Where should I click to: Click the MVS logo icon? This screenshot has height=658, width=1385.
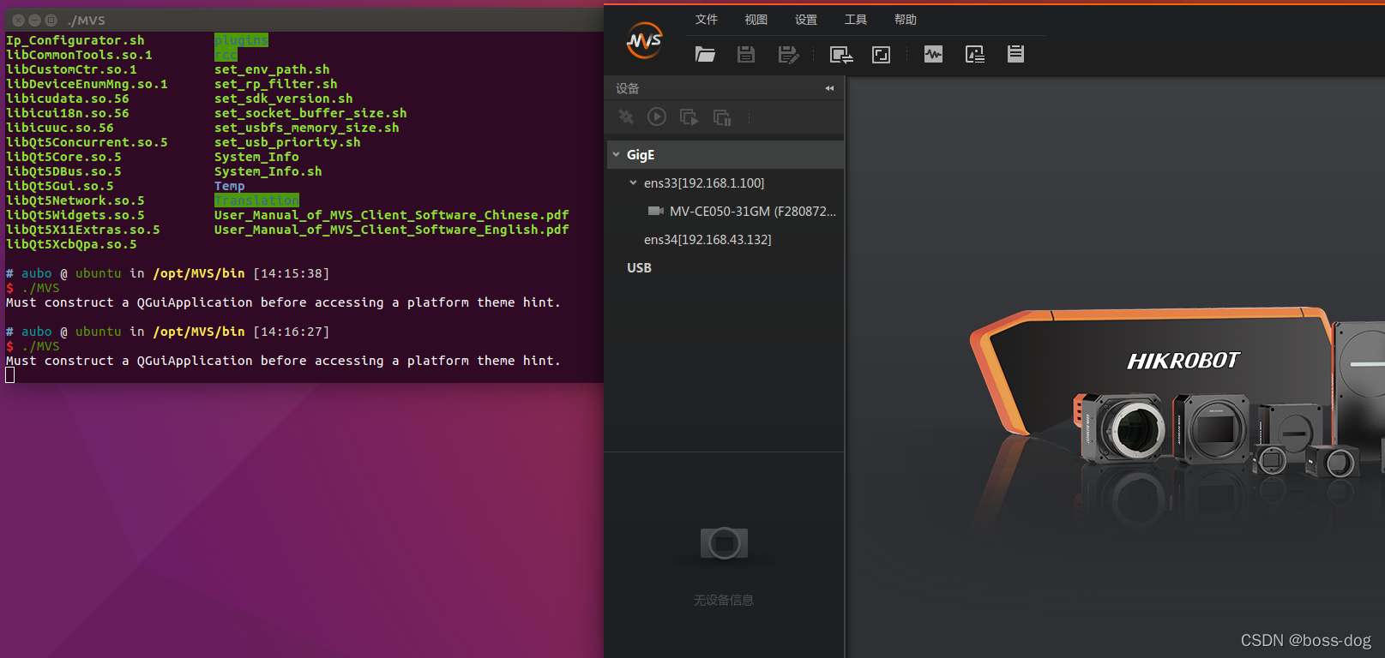(644, 40)
